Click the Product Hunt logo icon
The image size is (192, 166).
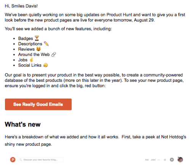click(13, 160)
